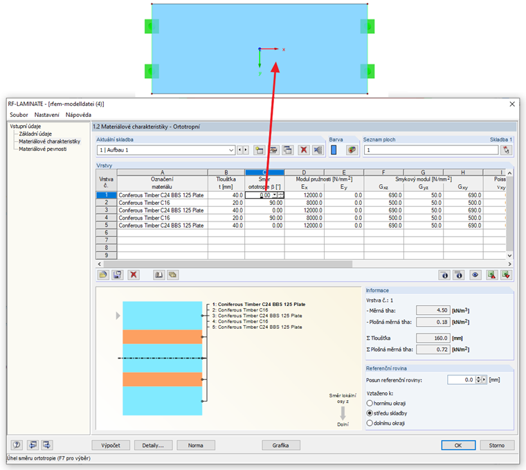
Task: Close the RF-LAMINATE window
Action: (x=512, y=104)
